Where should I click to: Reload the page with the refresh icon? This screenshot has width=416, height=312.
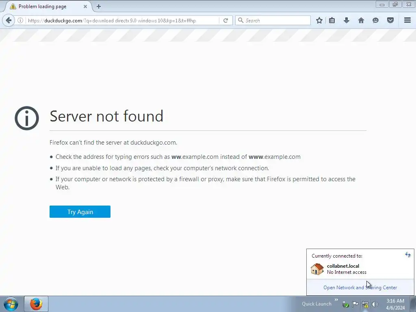tap(225, 20)
